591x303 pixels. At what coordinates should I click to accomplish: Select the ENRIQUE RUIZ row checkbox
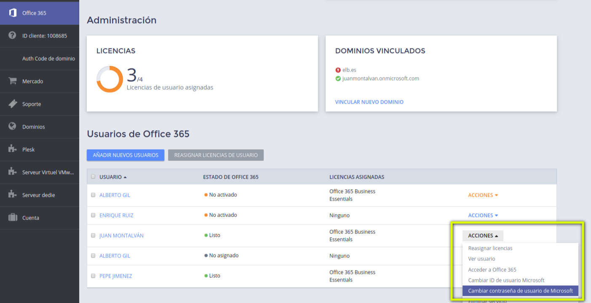click(x=93, y=215)
